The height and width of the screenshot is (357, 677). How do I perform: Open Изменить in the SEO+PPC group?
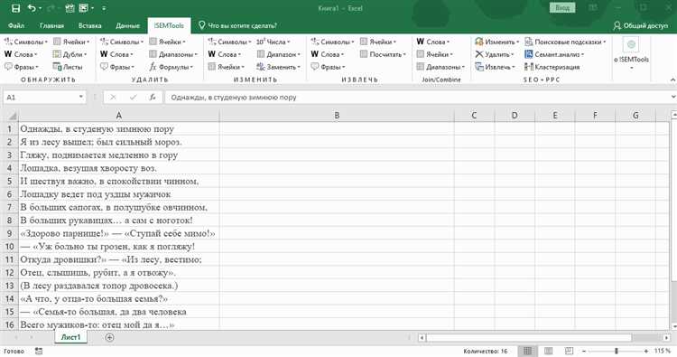pyautogui.click(x=497, y=42)
